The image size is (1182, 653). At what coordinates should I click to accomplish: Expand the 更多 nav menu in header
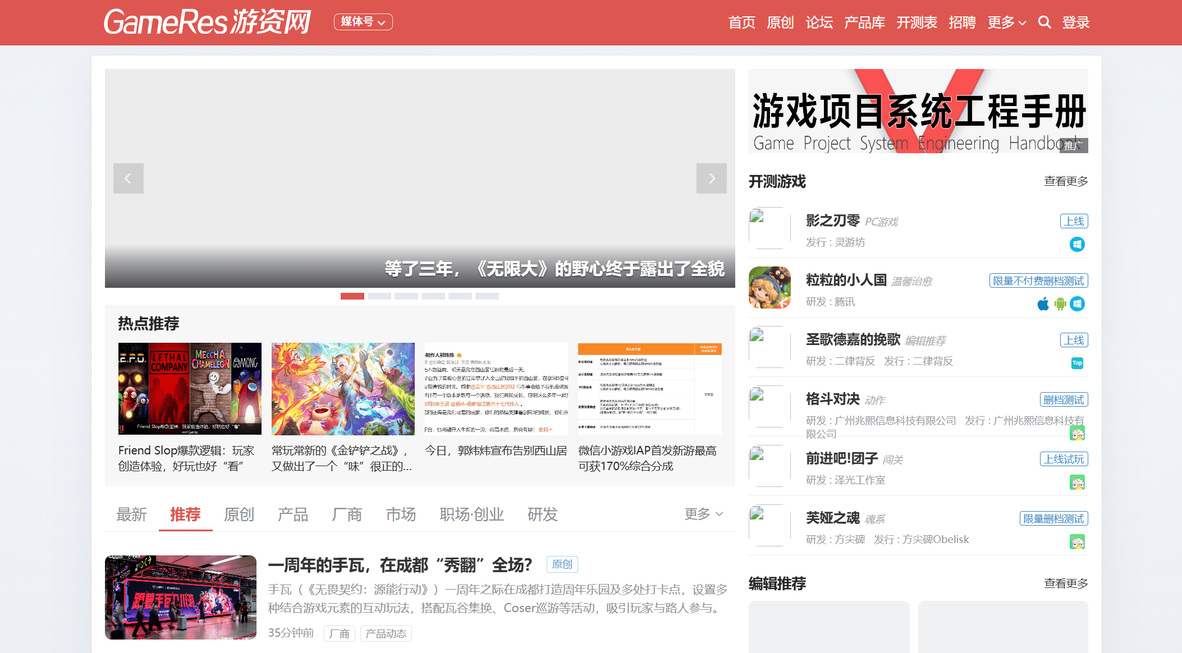pos(1007,22)
